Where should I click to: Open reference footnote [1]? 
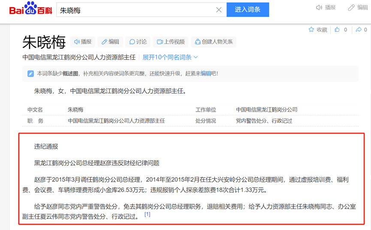[147, 215]
